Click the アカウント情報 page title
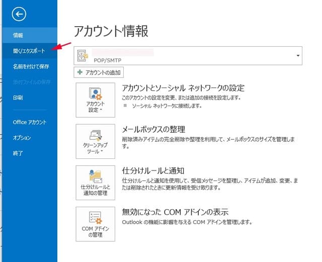322x262 pixels. [111, 31]
